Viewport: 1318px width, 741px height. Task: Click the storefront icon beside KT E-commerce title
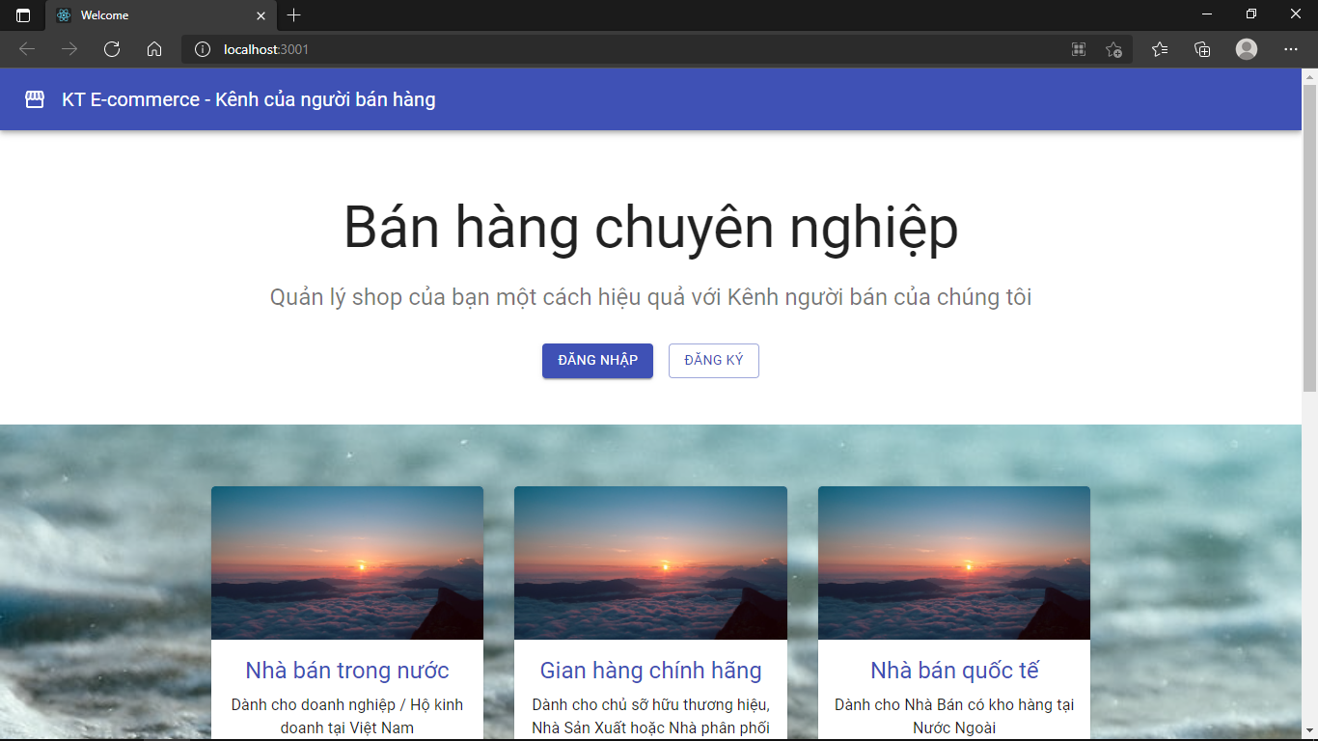click(x=34, y=99)
